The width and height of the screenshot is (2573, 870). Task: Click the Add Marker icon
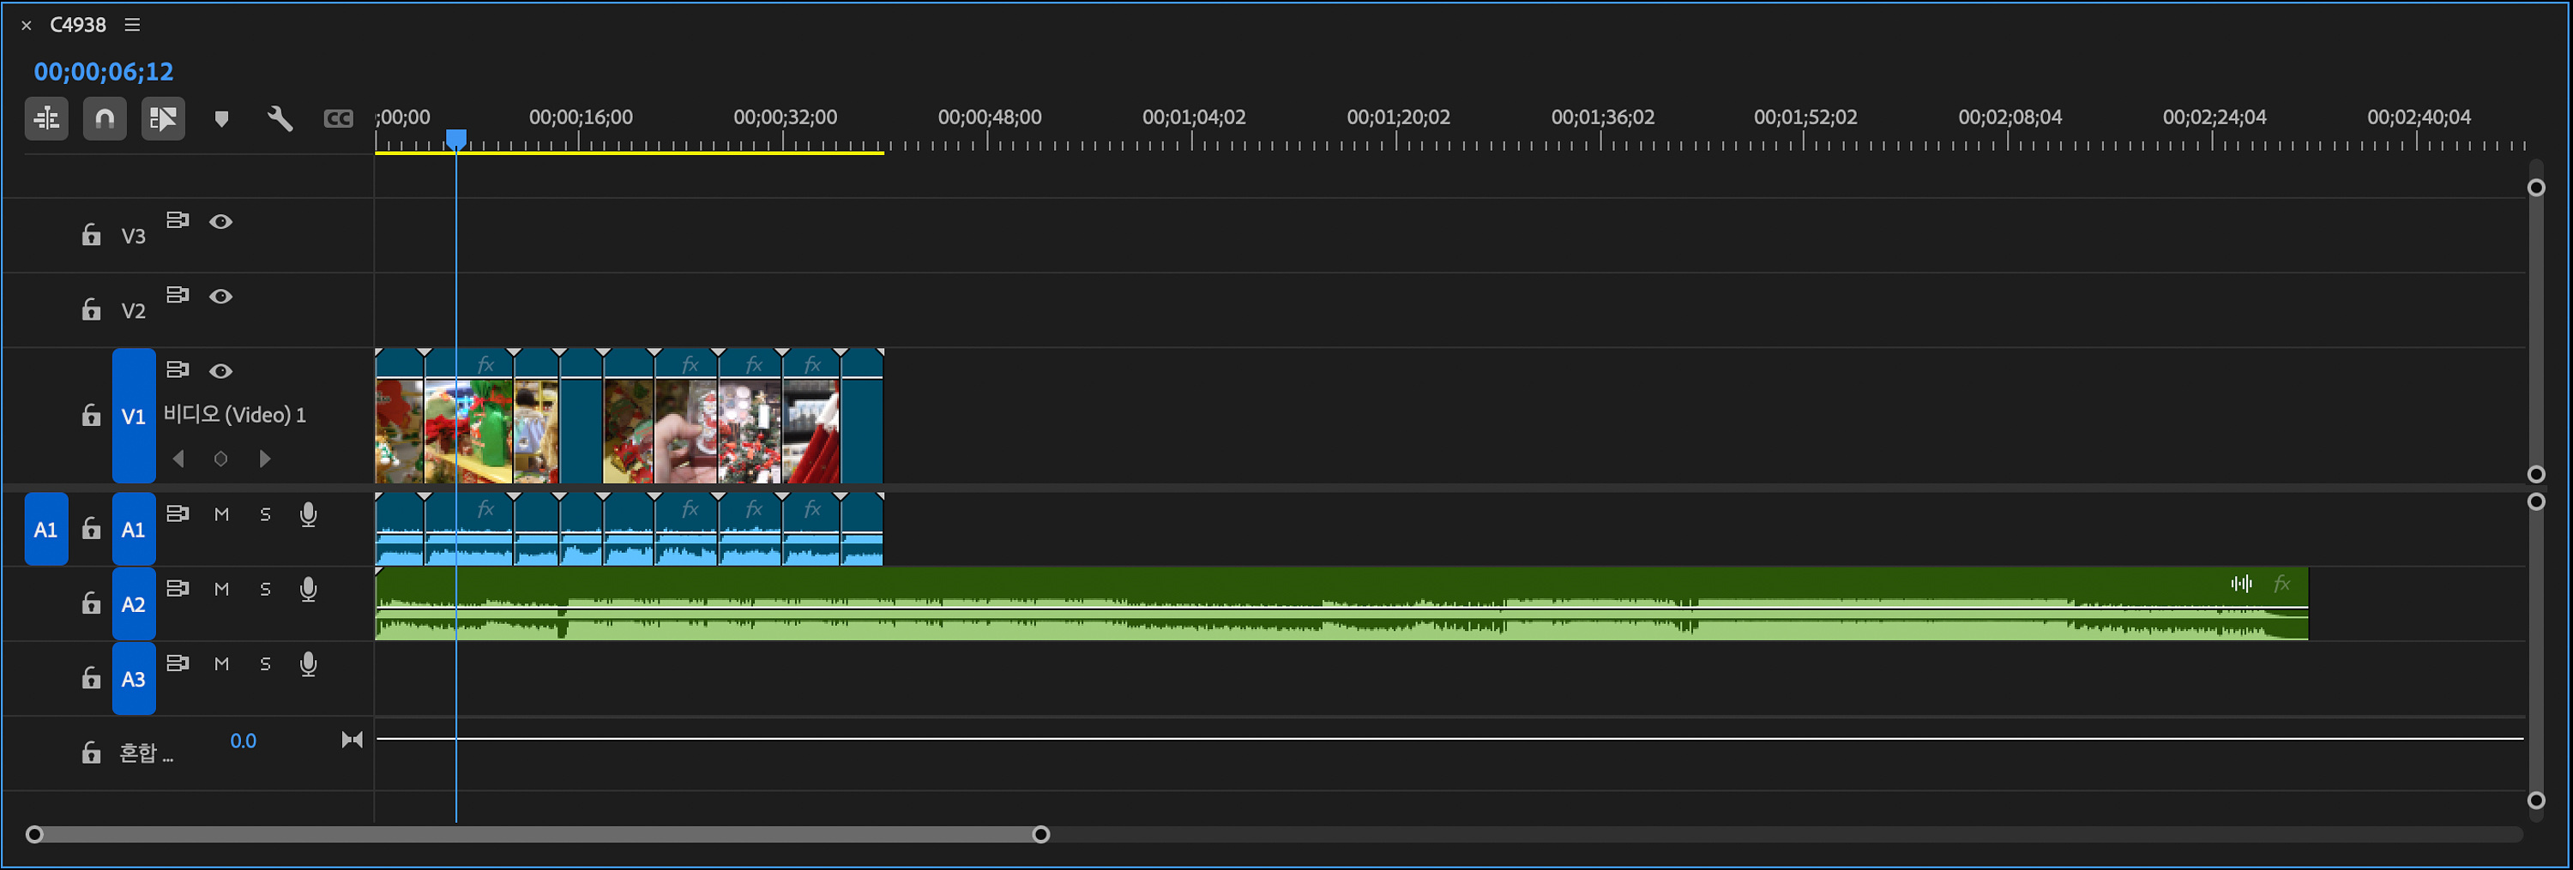pyautogui.click(x=222, y=120)
